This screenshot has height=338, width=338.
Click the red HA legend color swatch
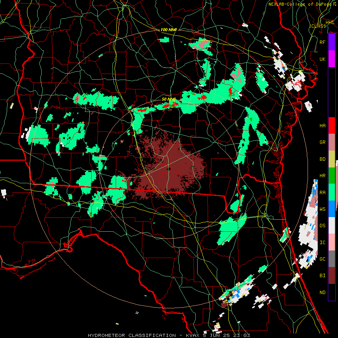click(x=332, y=125)
